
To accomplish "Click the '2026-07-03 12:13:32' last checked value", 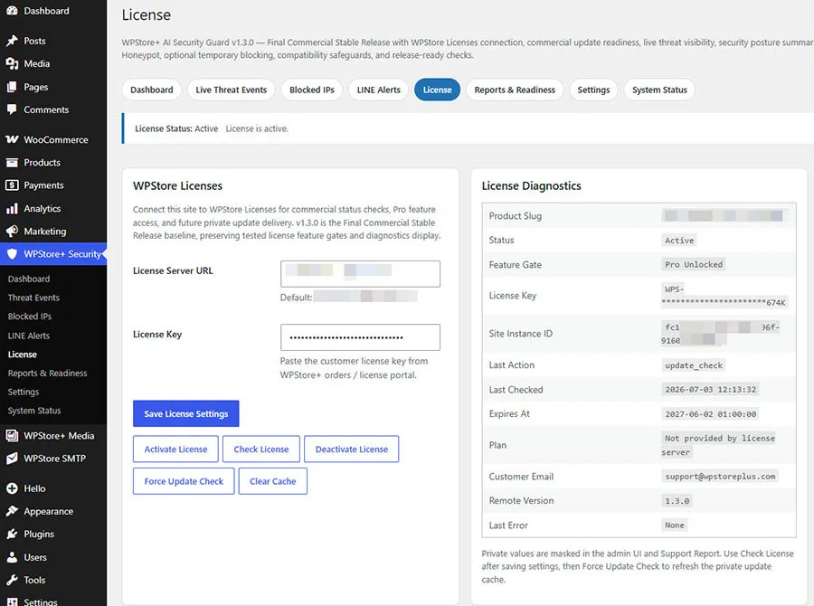I will (710, 390).
